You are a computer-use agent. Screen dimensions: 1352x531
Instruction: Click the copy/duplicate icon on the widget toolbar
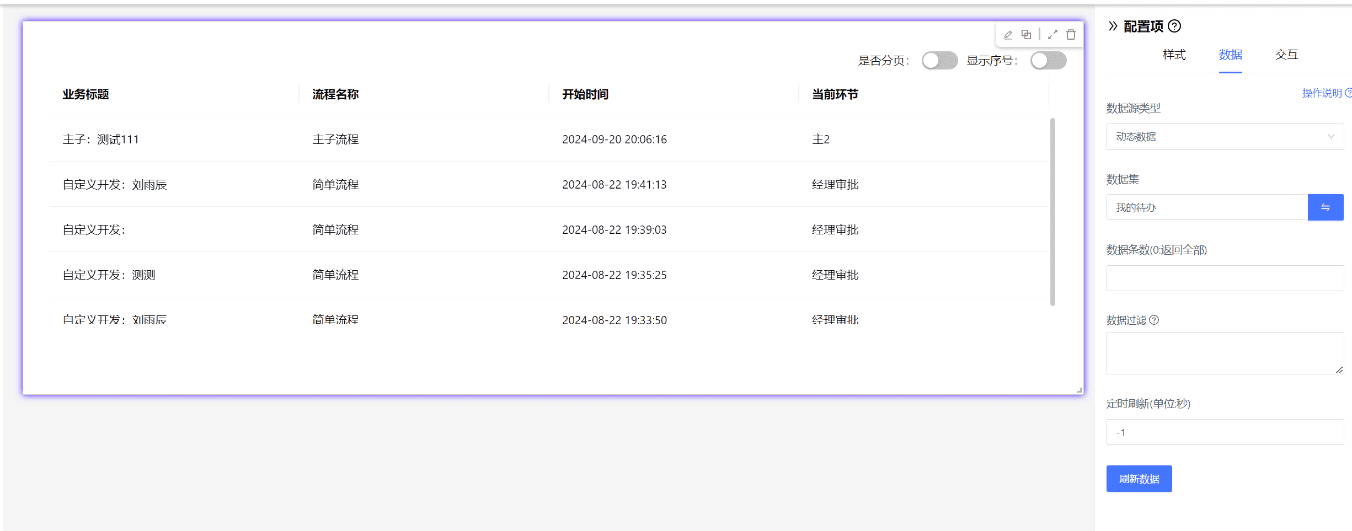[x=1026, y=35]
